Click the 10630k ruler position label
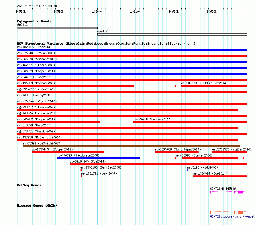 coord(211,11)
